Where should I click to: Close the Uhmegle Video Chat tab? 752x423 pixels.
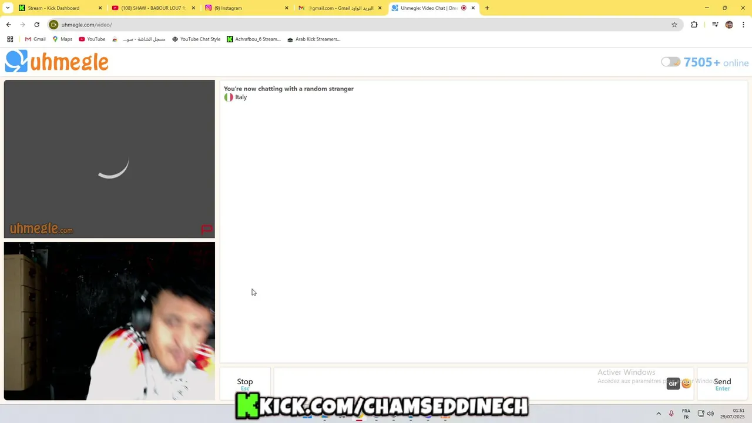tap(473, 8)
